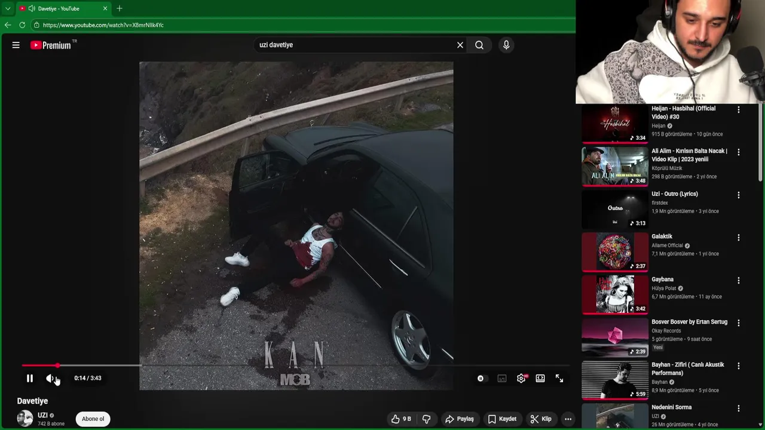Close the Davetiye - YouTube tab

coord(105,8)
